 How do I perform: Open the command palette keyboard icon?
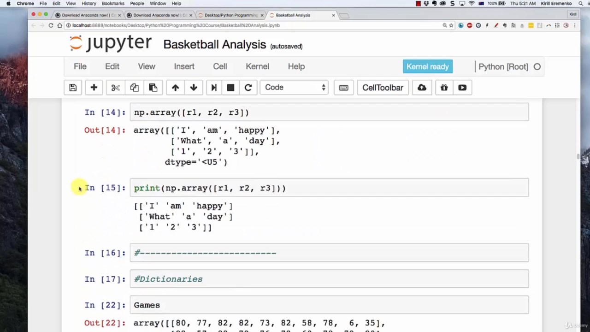343,88
